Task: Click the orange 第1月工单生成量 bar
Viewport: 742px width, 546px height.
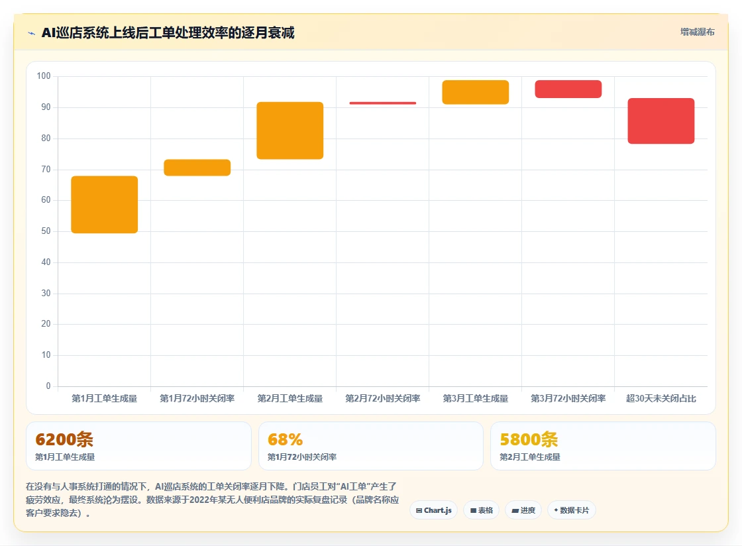Action: click(105, 204)
